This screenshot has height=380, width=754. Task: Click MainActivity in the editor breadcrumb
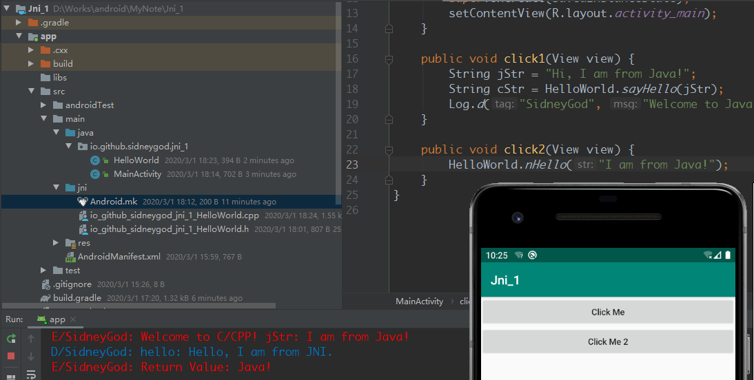(419, 302)
